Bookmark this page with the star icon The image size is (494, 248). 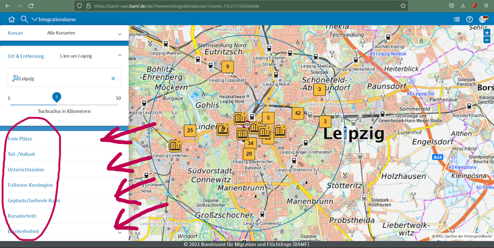coord(403,6)
